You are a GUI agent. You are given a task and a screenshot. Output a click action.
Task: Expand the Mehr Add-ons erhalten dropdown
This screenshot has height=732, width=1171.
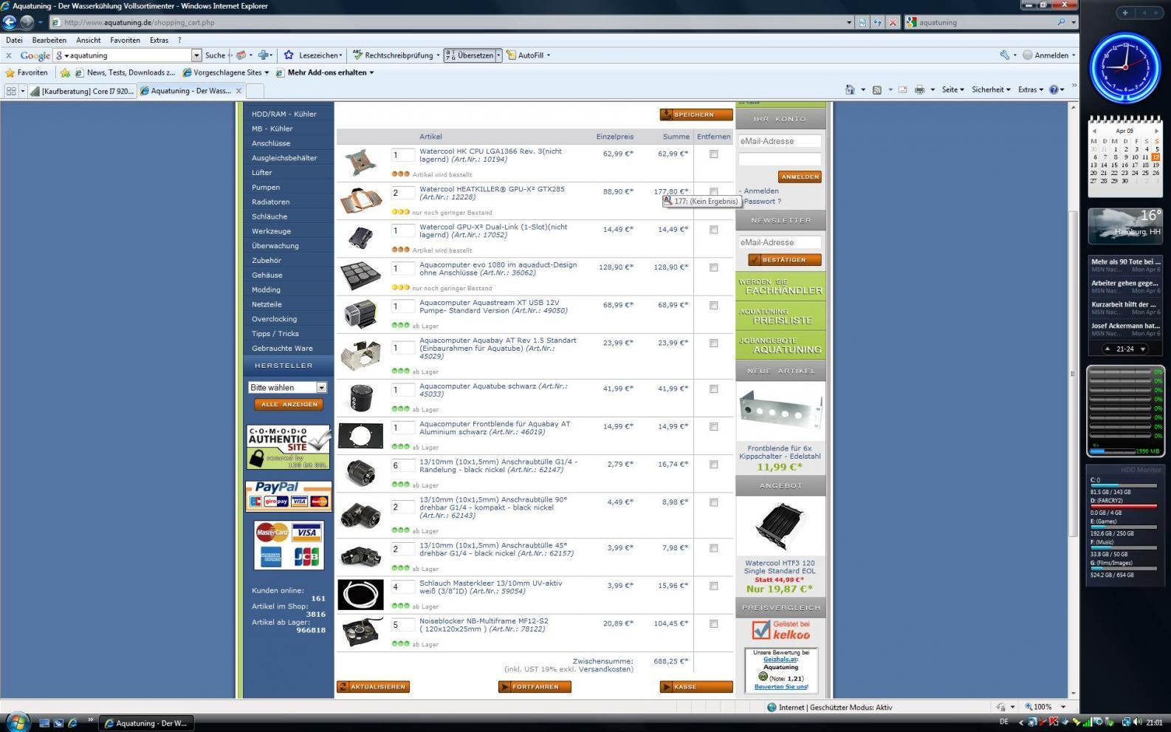point(371,72)
